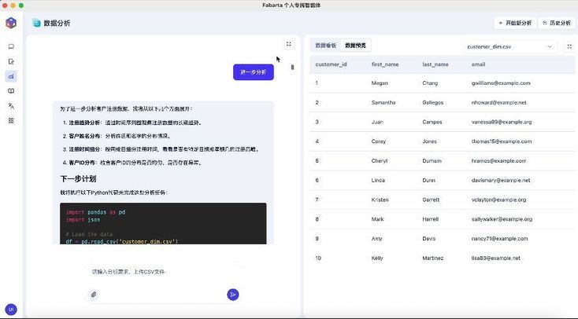Open the document edit icon in sidebar
Image resolution: width=578 pixels, height=319 pixels.
point(11,61)
